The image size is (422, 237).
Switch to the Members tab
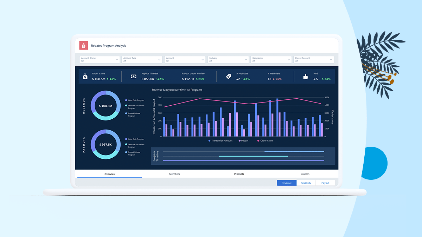click(x=174, y=174)
